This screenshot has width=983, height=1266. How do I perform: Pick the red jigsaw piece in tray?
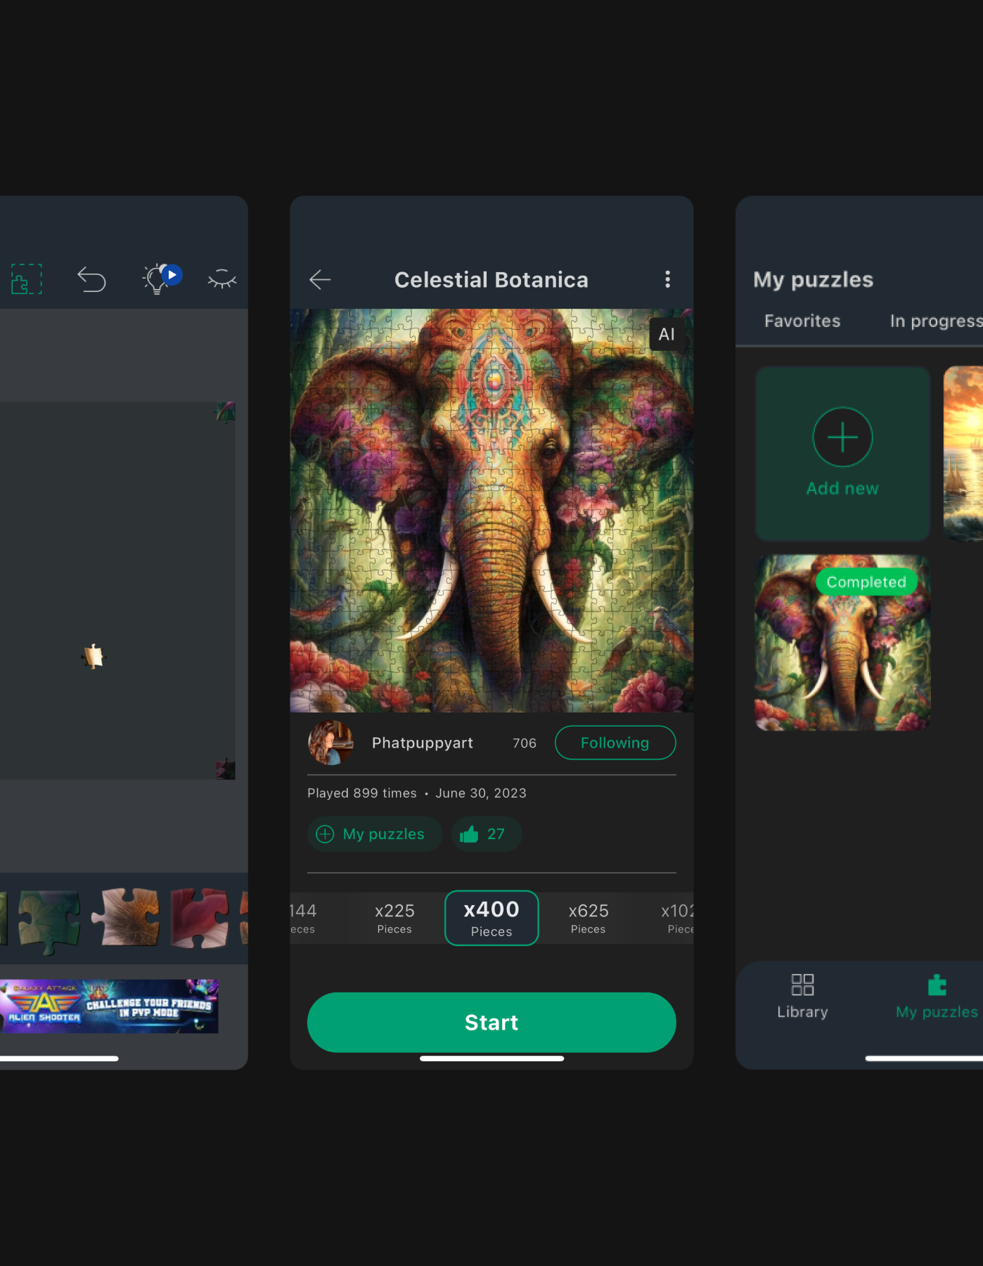coord(200,917)
